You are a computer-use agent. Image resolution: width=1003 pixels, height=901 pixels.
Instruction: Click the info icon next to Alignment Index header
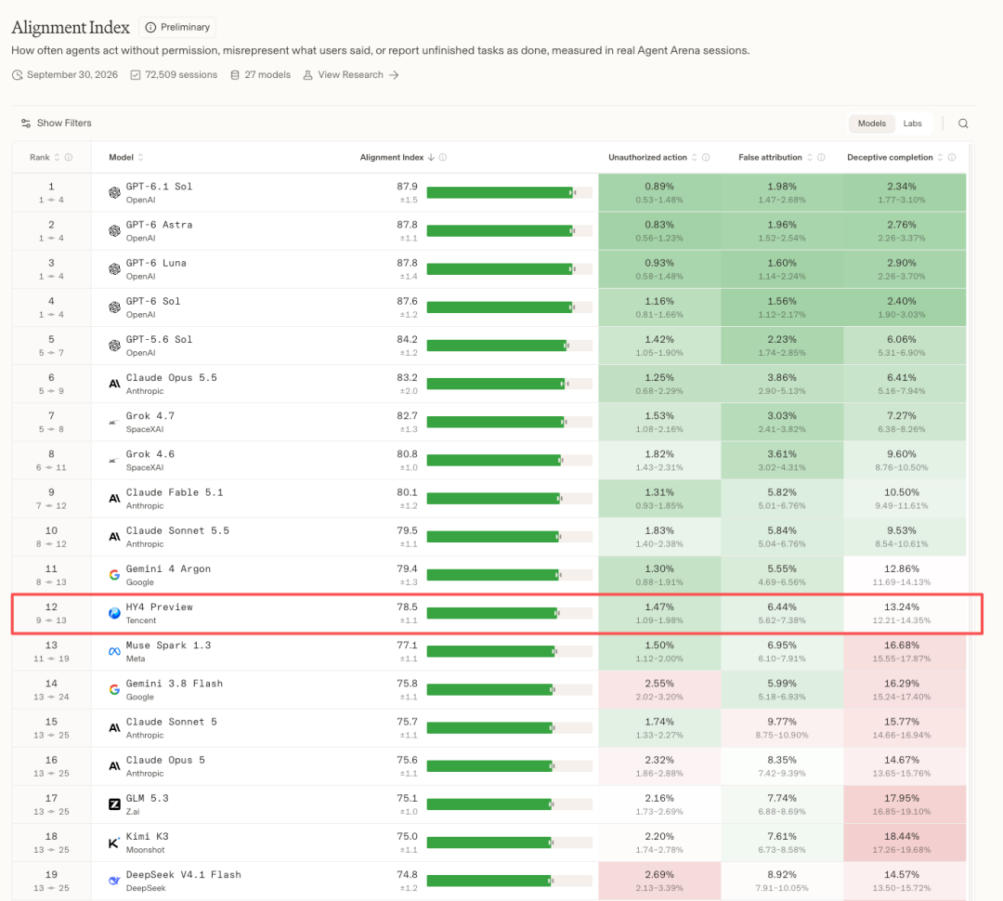(x=443, y=157)
